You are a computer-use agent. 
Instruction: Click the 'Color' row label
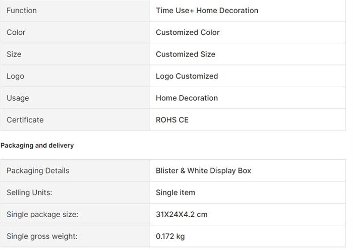(x=16, y=32)
